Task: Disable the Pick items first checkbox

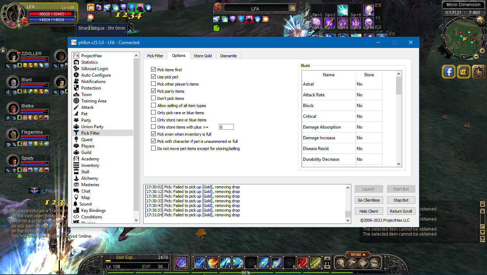Action: click(x=154, y=70)
